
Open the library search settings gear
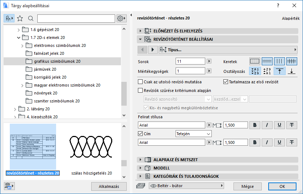121,18
